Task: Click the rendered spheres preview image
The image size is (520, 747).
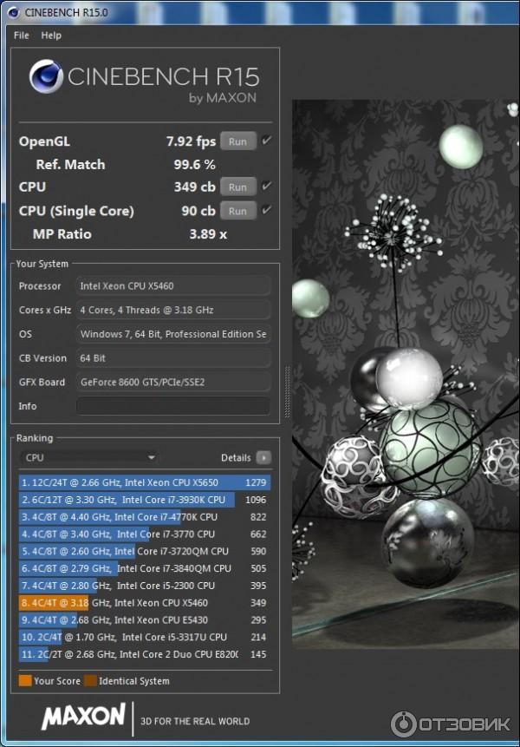Action: [406, 374]
